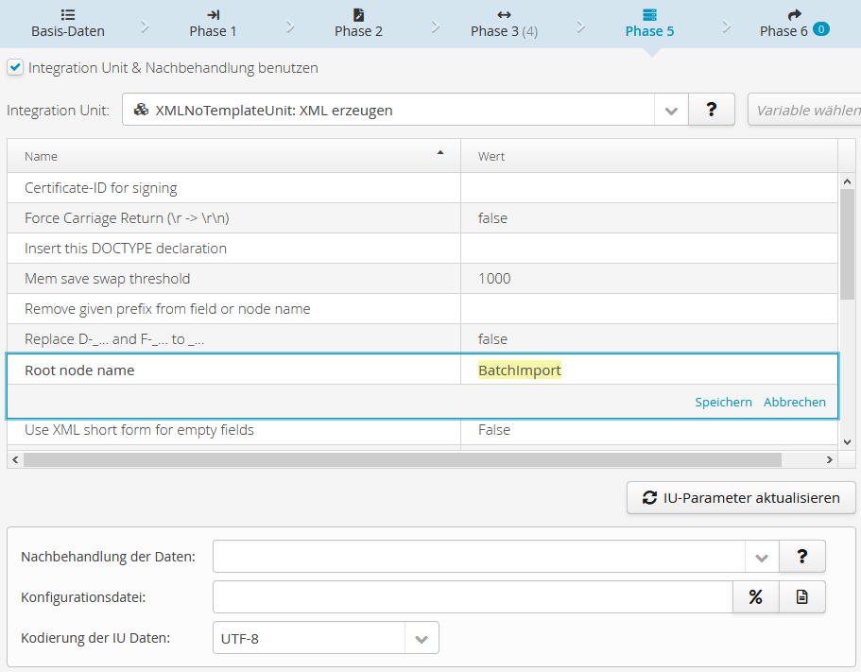Click the percent variable icon button
This screenshot has width=861, height=672.
[756, 596]
